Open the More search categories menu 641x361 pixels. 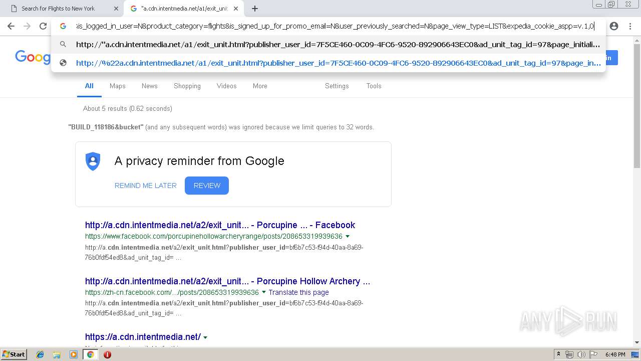click(260, 86)
